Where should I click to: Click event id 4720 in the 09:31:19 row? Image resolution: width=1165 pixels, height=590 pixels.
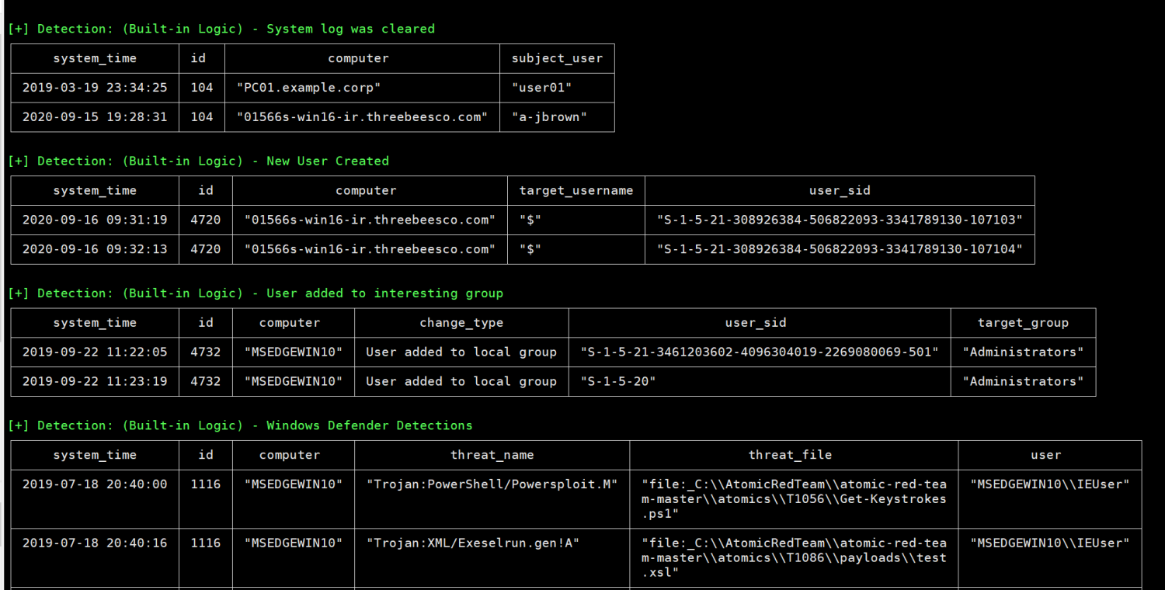(x=206, y=220)
